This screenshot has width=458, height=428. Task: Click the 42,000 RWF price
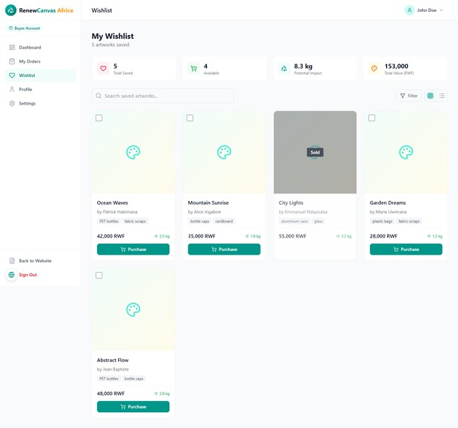111,236
